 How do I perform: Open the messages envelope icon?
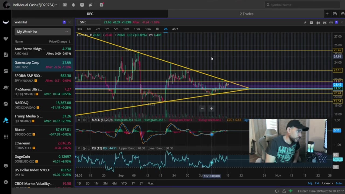click(x=65, y=5)
